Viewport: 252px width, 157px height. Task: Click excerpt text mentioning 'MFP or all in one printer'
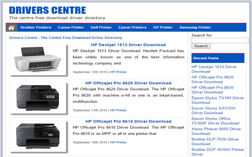point(128,130)
